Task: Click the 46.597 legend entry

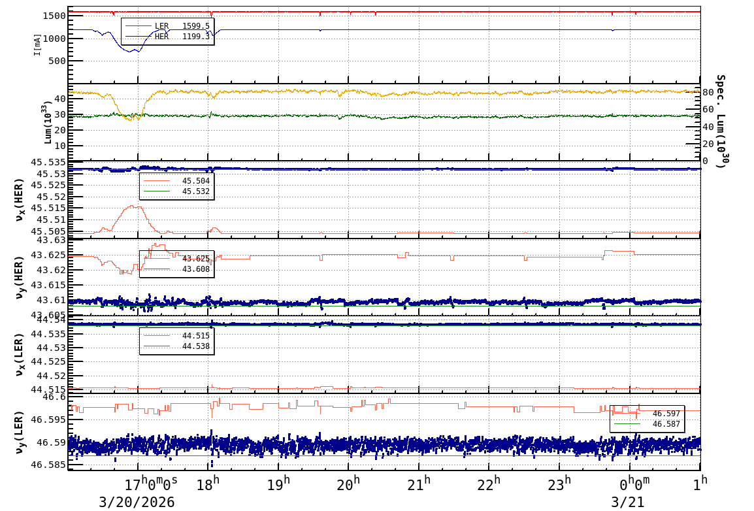Action: (x=647, y=414)
